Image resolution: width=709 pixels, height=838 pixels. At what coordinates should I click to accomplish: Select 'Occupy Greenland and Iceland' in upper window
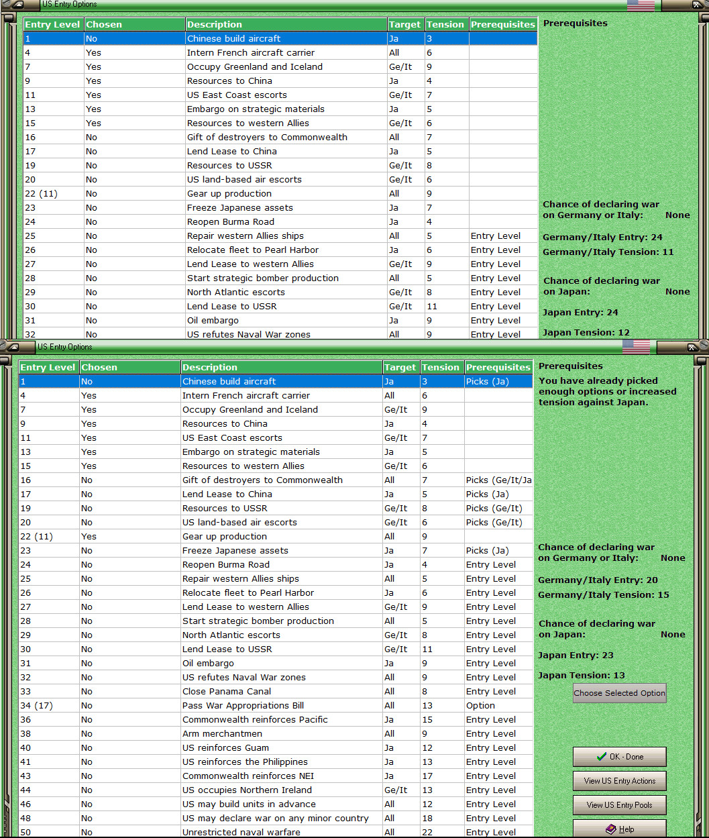280,66
